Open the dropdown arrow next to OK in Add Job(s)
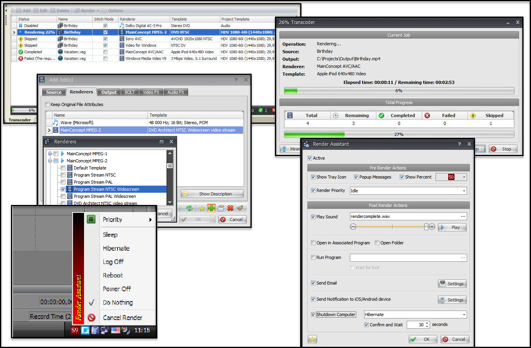531x348 pixels. [213, 220]
